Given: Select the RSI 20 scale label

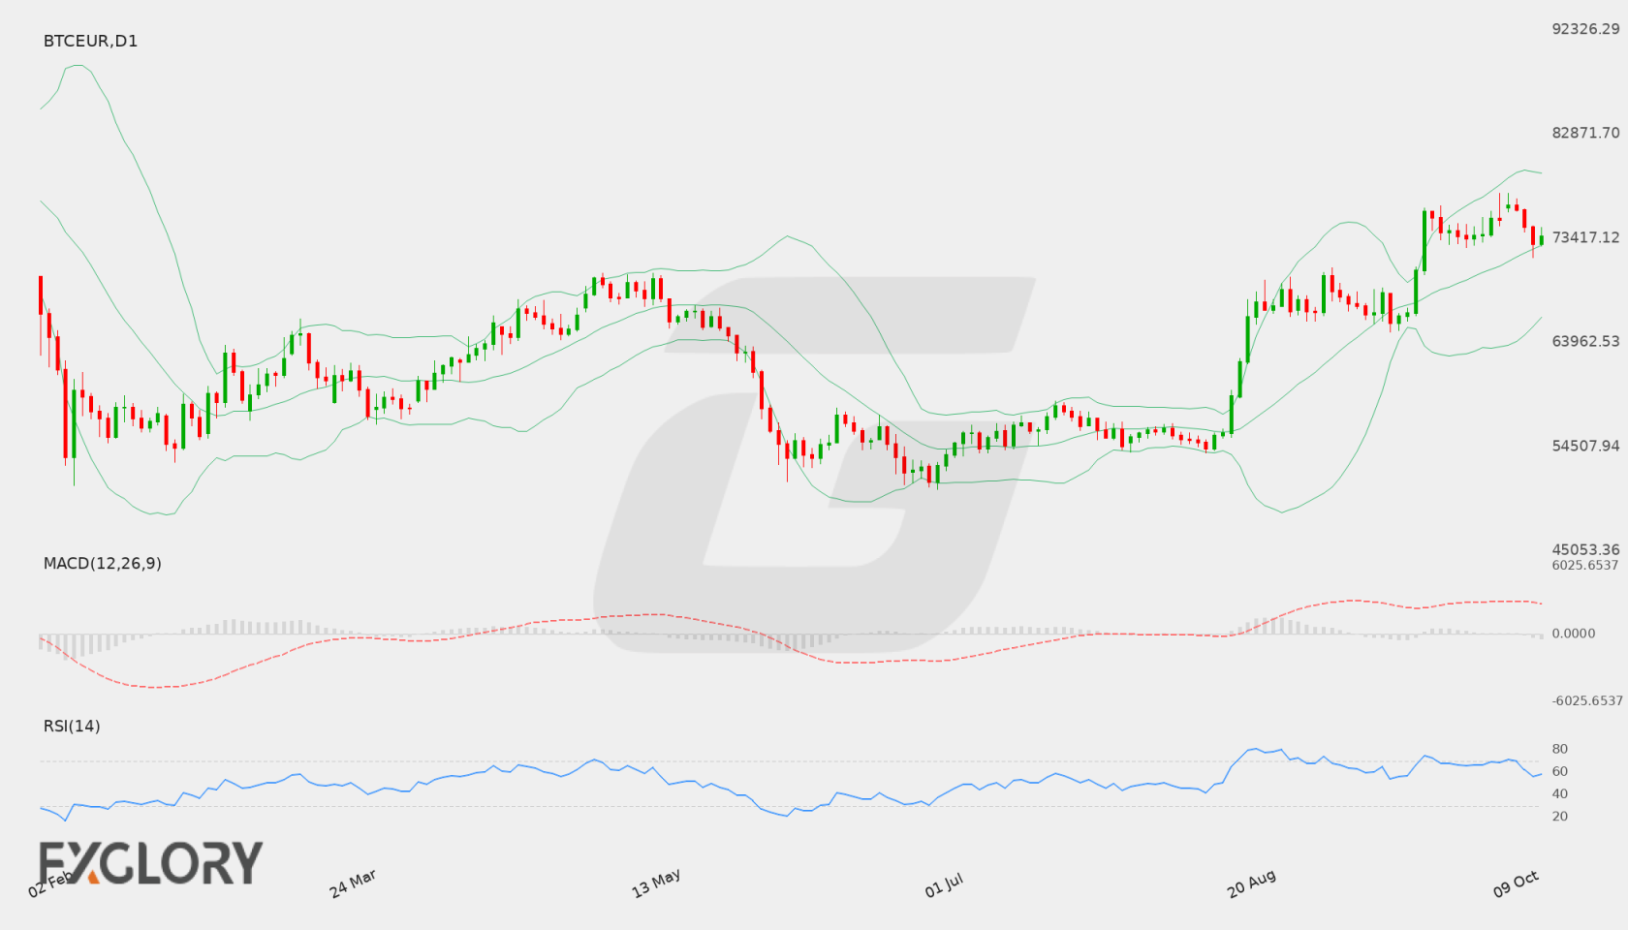Looking at the screenshot, I should [x=1560, y=816].
